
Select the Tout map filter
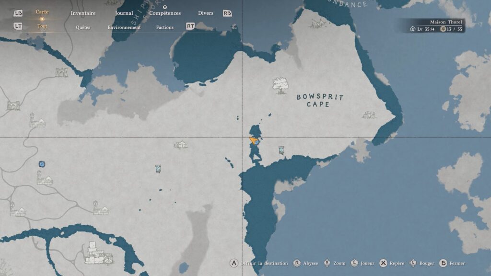coord(42,26)
